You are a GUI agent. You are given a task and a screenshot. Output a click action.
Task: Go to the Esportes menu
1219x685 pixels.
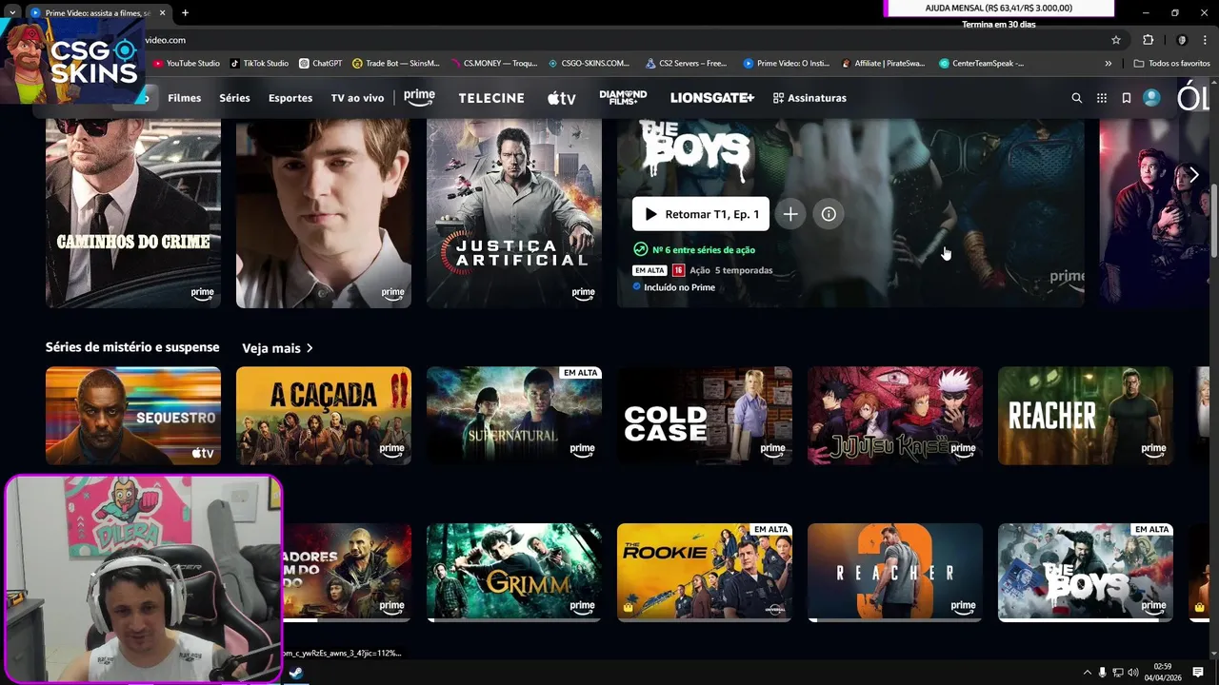click(x=290, y=98)
